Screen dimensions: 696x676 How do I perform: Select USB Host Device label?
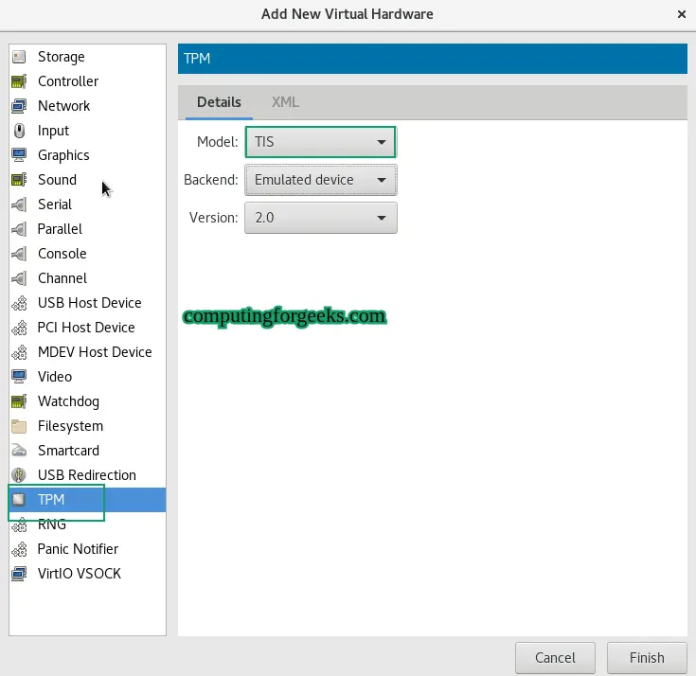[90, 303]
